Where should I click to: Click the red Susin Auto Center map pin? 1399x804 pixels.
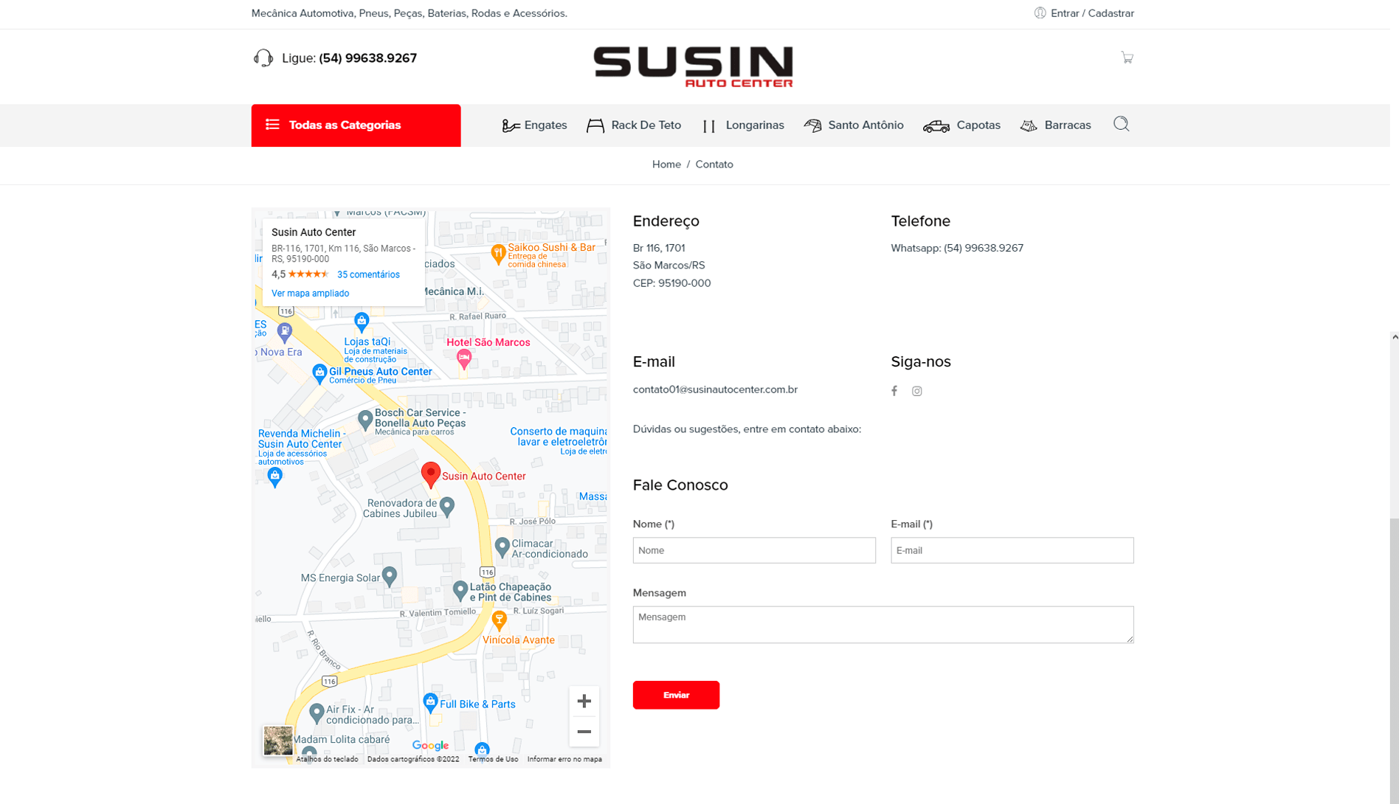point(430,475)
